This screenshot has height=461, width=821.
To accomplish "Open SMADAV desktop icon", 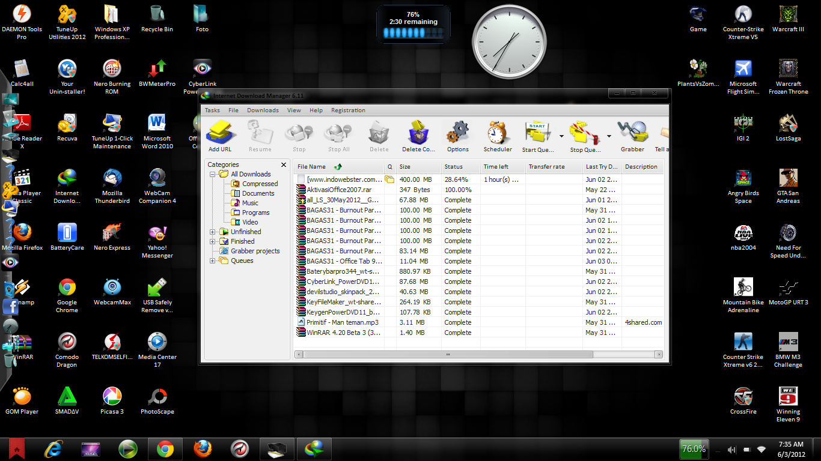I will point(67,401).
